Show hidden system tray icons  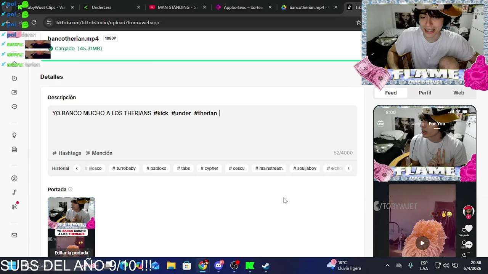pos(387,265)
